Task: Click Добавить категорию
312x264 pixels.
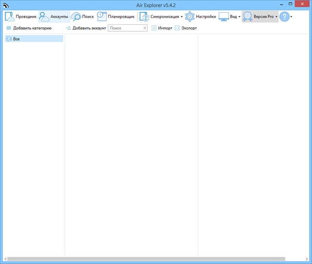Action: [29, 28]
